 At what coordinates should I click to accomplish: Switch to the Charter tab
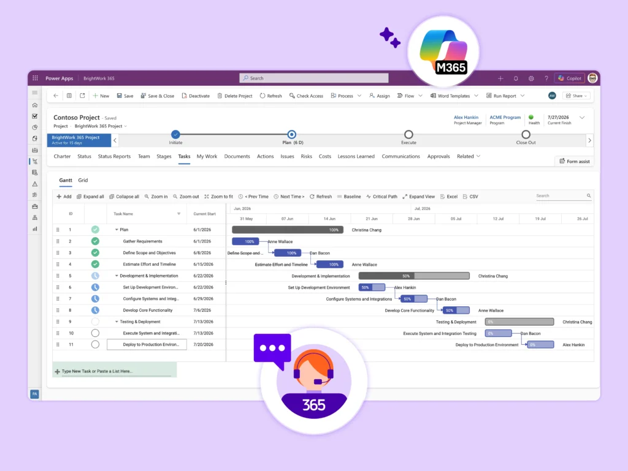[62, 156]
